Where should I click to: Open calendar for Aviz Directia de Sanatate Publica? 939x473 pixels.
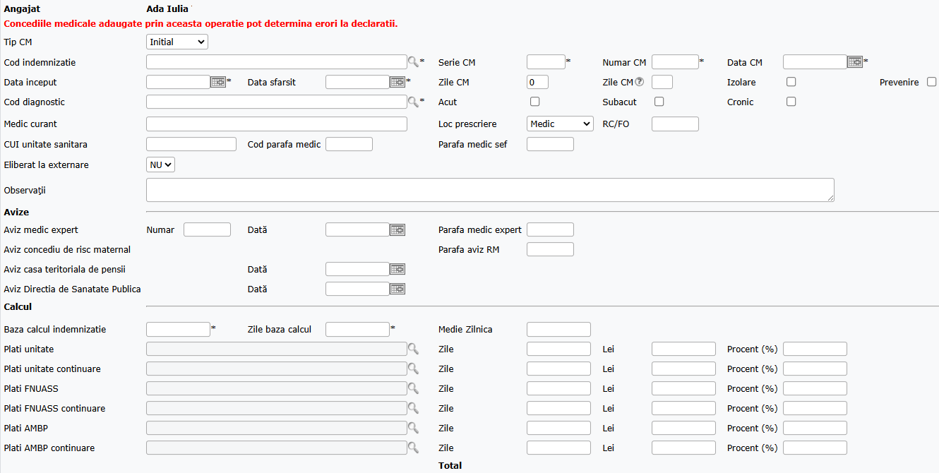pos(397,289)
